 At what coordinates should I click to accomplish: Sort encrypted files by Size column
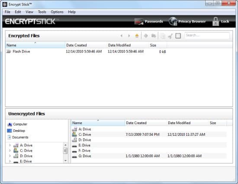tap(158, 45)
